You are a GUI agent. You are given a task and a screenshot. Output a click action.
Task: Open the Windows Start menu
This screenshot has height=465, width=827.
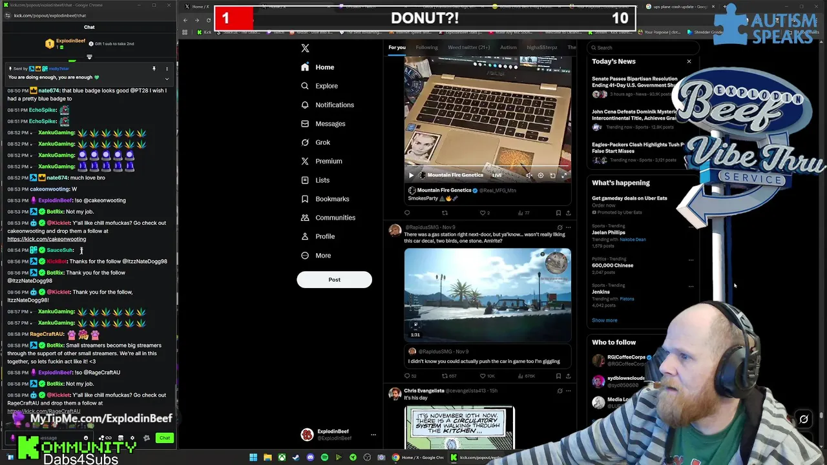[253, 458]
